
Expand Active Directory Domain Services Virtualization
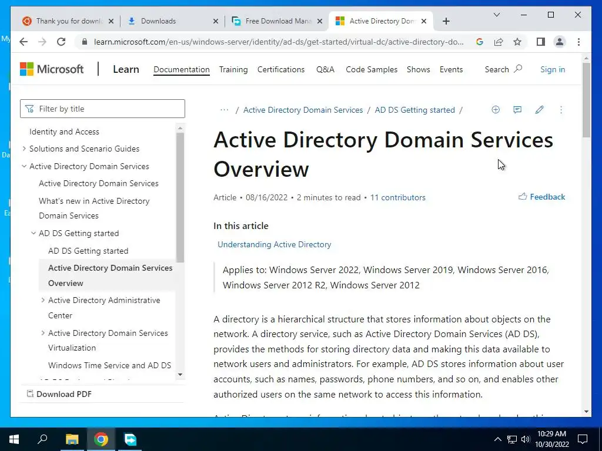tap(43, 333)
